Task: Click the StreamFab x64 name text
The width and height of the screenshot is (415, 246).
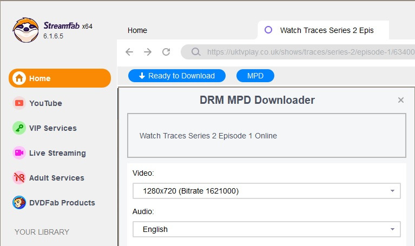Action: [x=68, y=25]
